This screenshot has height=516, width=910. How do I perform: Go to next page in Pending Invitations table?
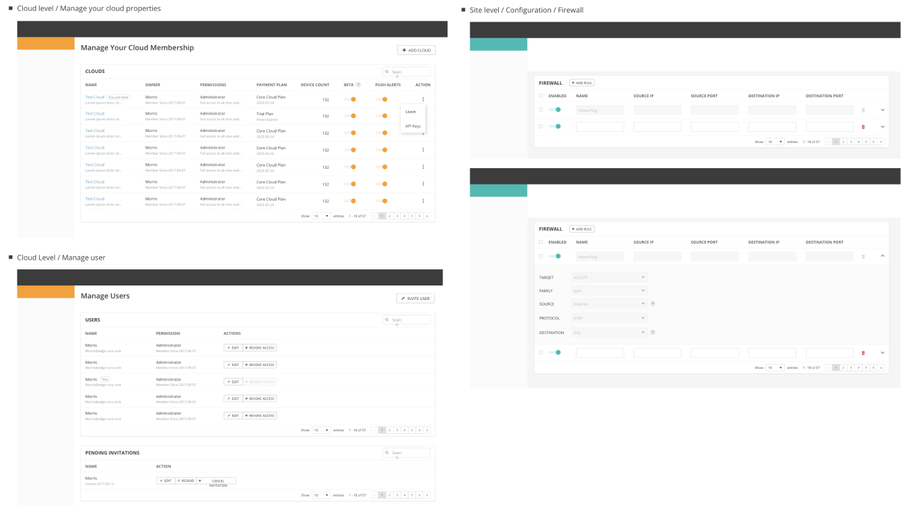(427, 495)
